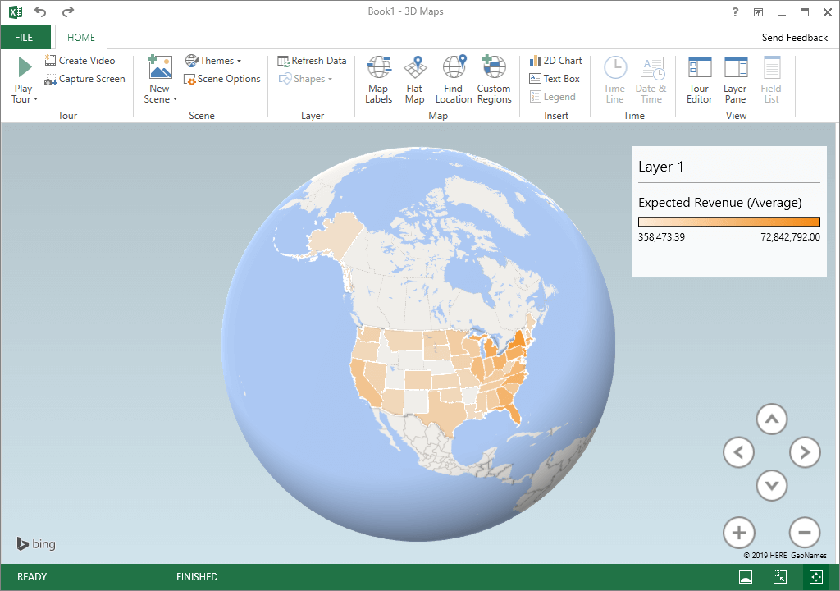Open the Map Labels tool
The height and width of the screenshot is (591, 840).
click(x=378, y=79)
